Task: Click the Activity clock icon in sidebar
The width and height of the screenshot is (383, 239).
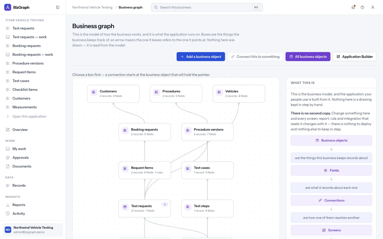Action: coord(8,214)
